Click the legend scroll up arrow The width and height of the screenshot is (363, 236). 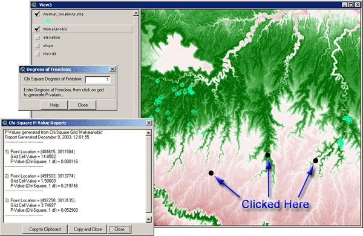pos(136,13)
